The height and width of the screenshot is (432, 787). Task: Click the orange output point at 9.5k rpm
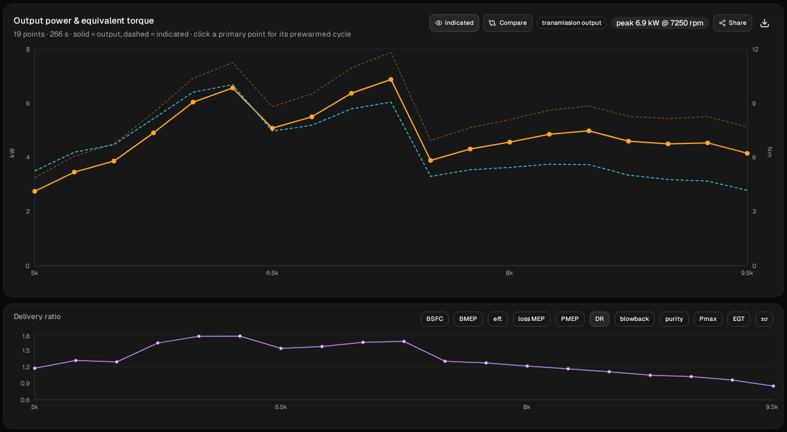(747, 153)
